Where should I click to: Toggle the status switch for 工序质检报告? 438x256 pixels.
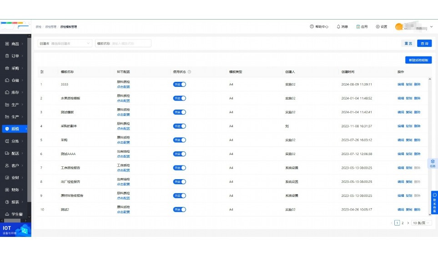pos(180,168)
